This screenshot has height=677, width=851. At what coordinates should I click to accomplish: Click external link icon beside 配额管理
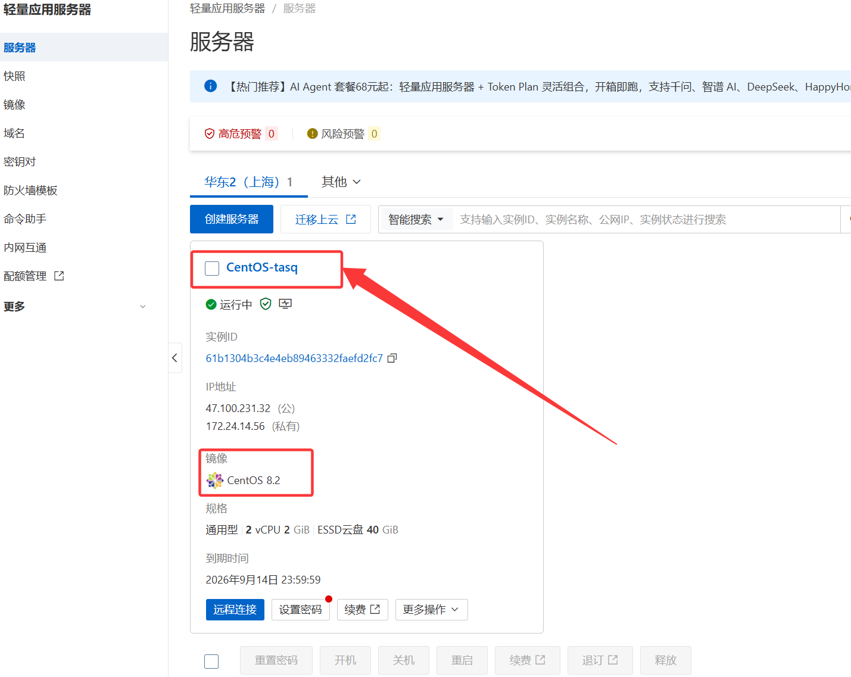point(59,276)
